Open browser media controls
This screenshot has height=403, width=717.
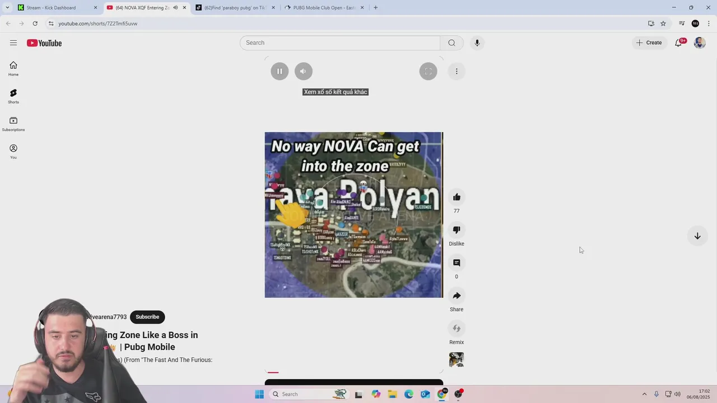682,24
